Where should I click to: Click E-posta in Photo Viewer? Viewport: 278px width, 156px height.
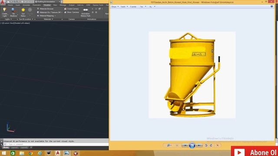133,6
